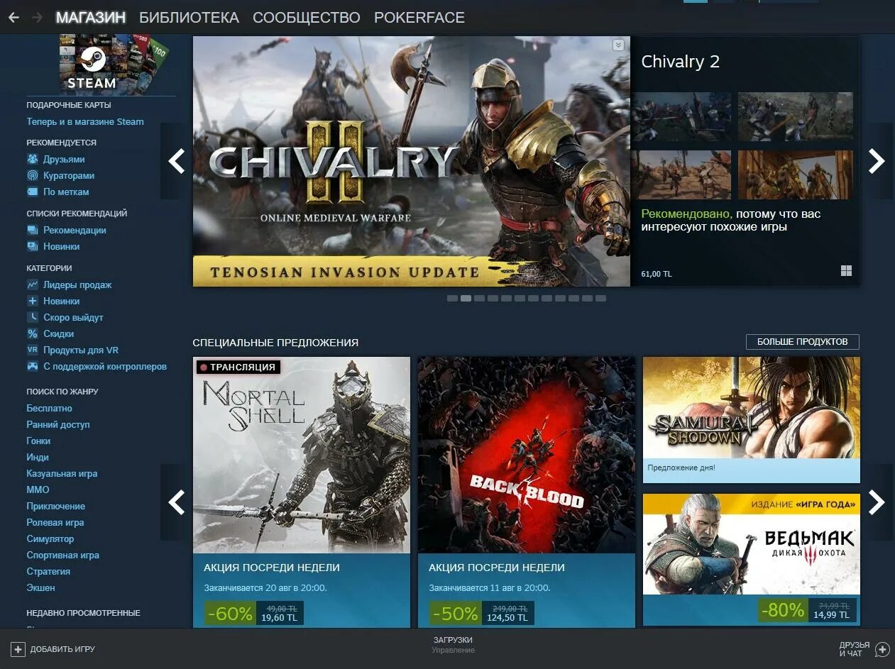Open the Сообщество tab
The height and width of the screenshot is (669, 895).
coord(307,18)
